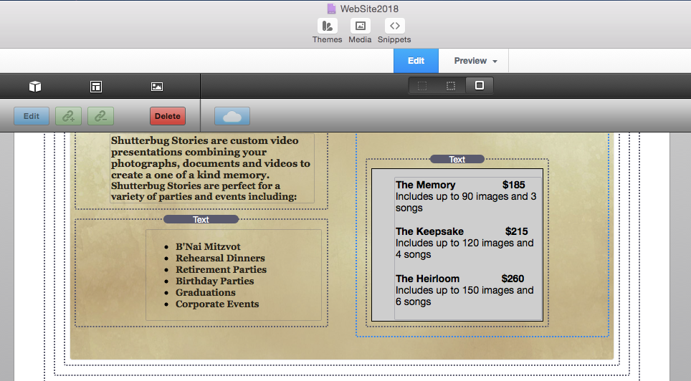Click the text 'The Keepsake'
This screenshot has width=691, height=381.
pyautogui.click(x=429, y=232)
